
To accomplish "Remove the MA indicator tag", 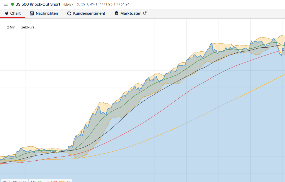I will [68, 181].
